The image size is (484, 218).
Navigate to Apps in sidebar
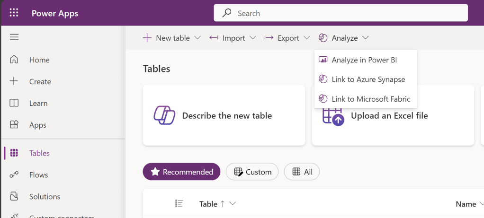tap(37, 125)
